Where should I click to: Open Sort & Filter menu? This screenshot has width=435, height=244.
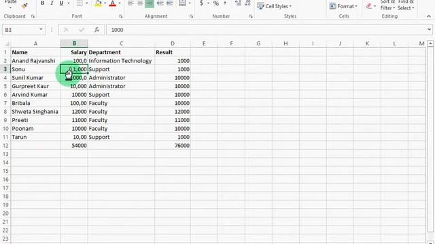point(387,5)
